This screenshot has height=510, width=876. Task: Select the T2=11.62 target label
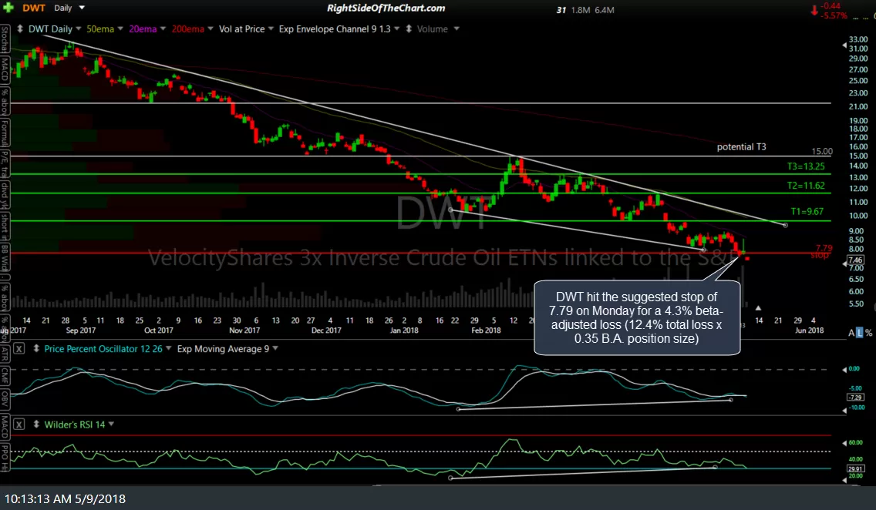tap(806, 185)
